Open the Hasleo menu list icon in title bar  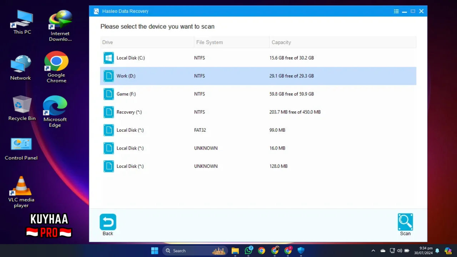click(x=396, y=11)
